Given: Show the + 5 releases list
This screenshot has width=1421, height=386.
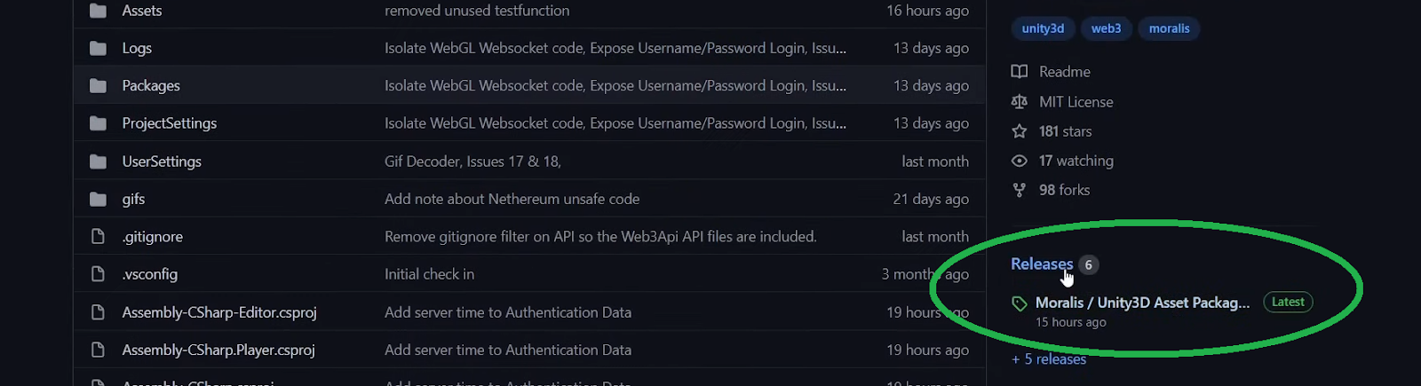Looking at the screenshot, I should click(1049, 359).
